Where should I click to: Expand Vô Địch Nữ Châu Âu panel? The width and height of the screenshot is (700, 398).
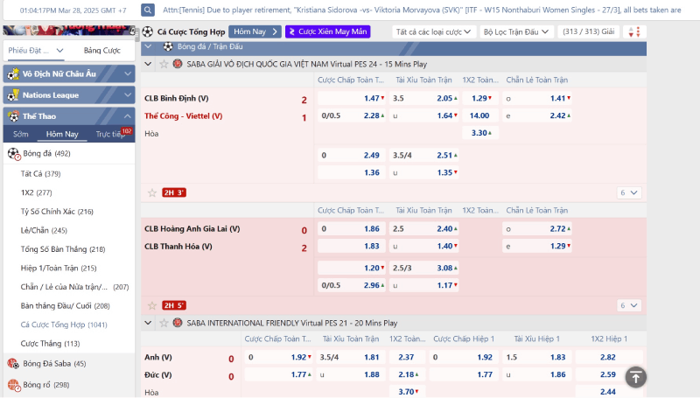[x=128, y=74]
